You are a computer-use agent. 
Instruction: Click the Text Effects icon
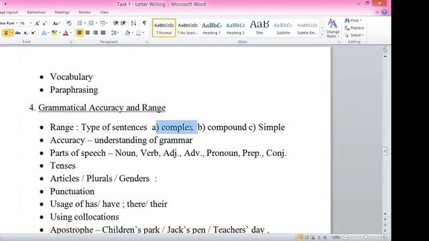click(44, 33)
